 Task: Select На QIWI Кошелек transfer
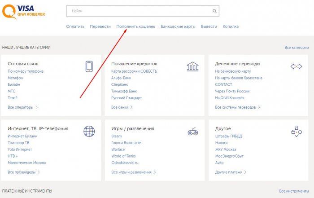230,98
